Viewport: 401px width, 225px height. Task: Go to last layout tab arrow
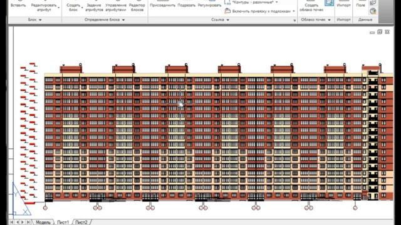tap(28, 222)
